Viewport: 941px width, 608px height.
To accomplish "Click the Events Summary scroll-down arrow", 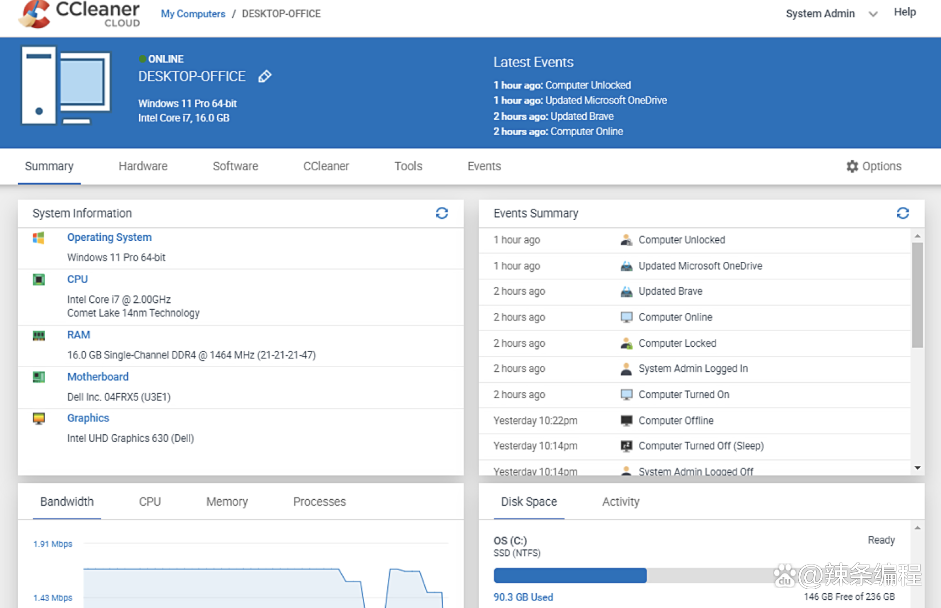I will point(917,468).
